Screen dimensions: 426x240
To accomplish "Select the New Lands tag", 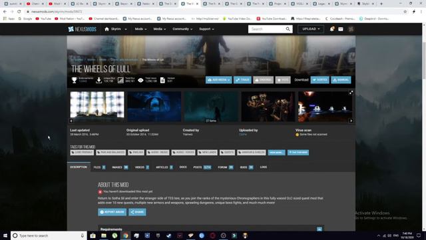I will (x=208, y=153).
